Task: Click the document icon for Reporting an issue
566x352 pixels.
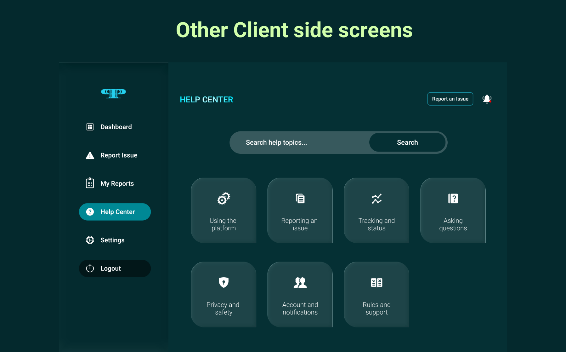Action: point(300,199)
